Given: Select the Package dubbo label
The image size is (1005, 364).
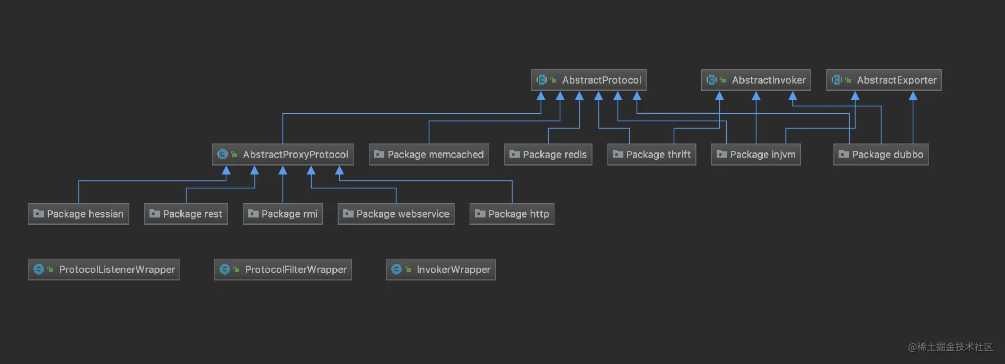Looking at the screenshot, I should (x=887, y=154).
